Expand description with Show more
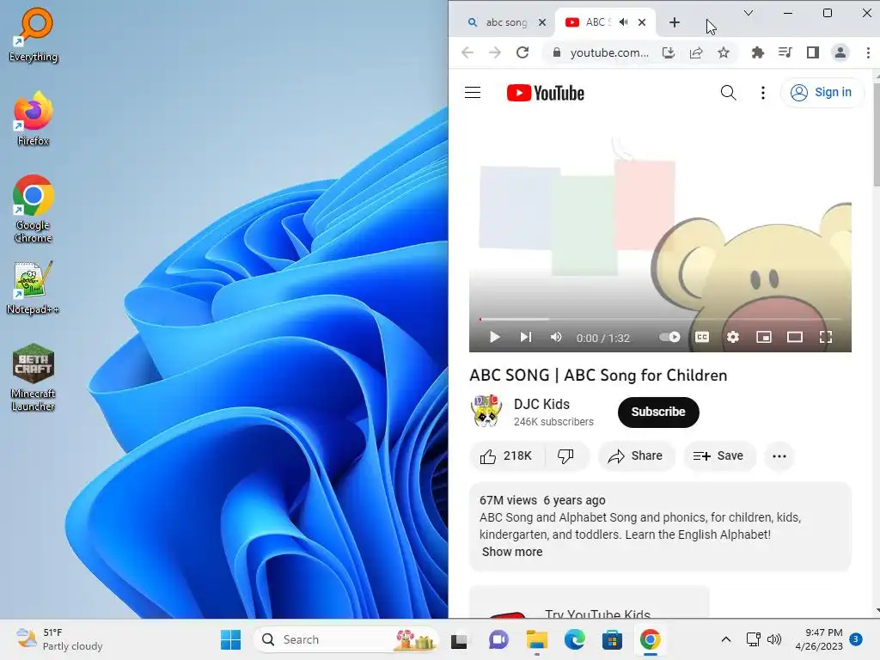 [x=512, y=552]
